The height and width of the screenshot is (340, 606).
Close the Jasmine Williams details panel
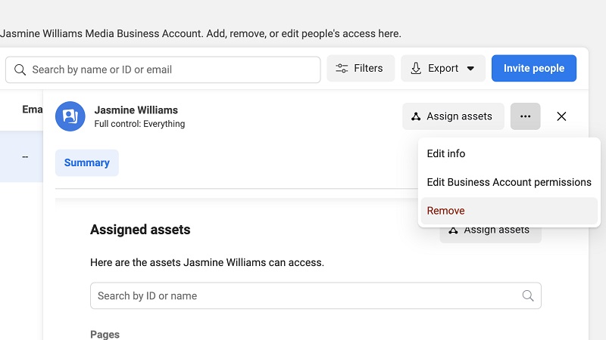point(561,116)
